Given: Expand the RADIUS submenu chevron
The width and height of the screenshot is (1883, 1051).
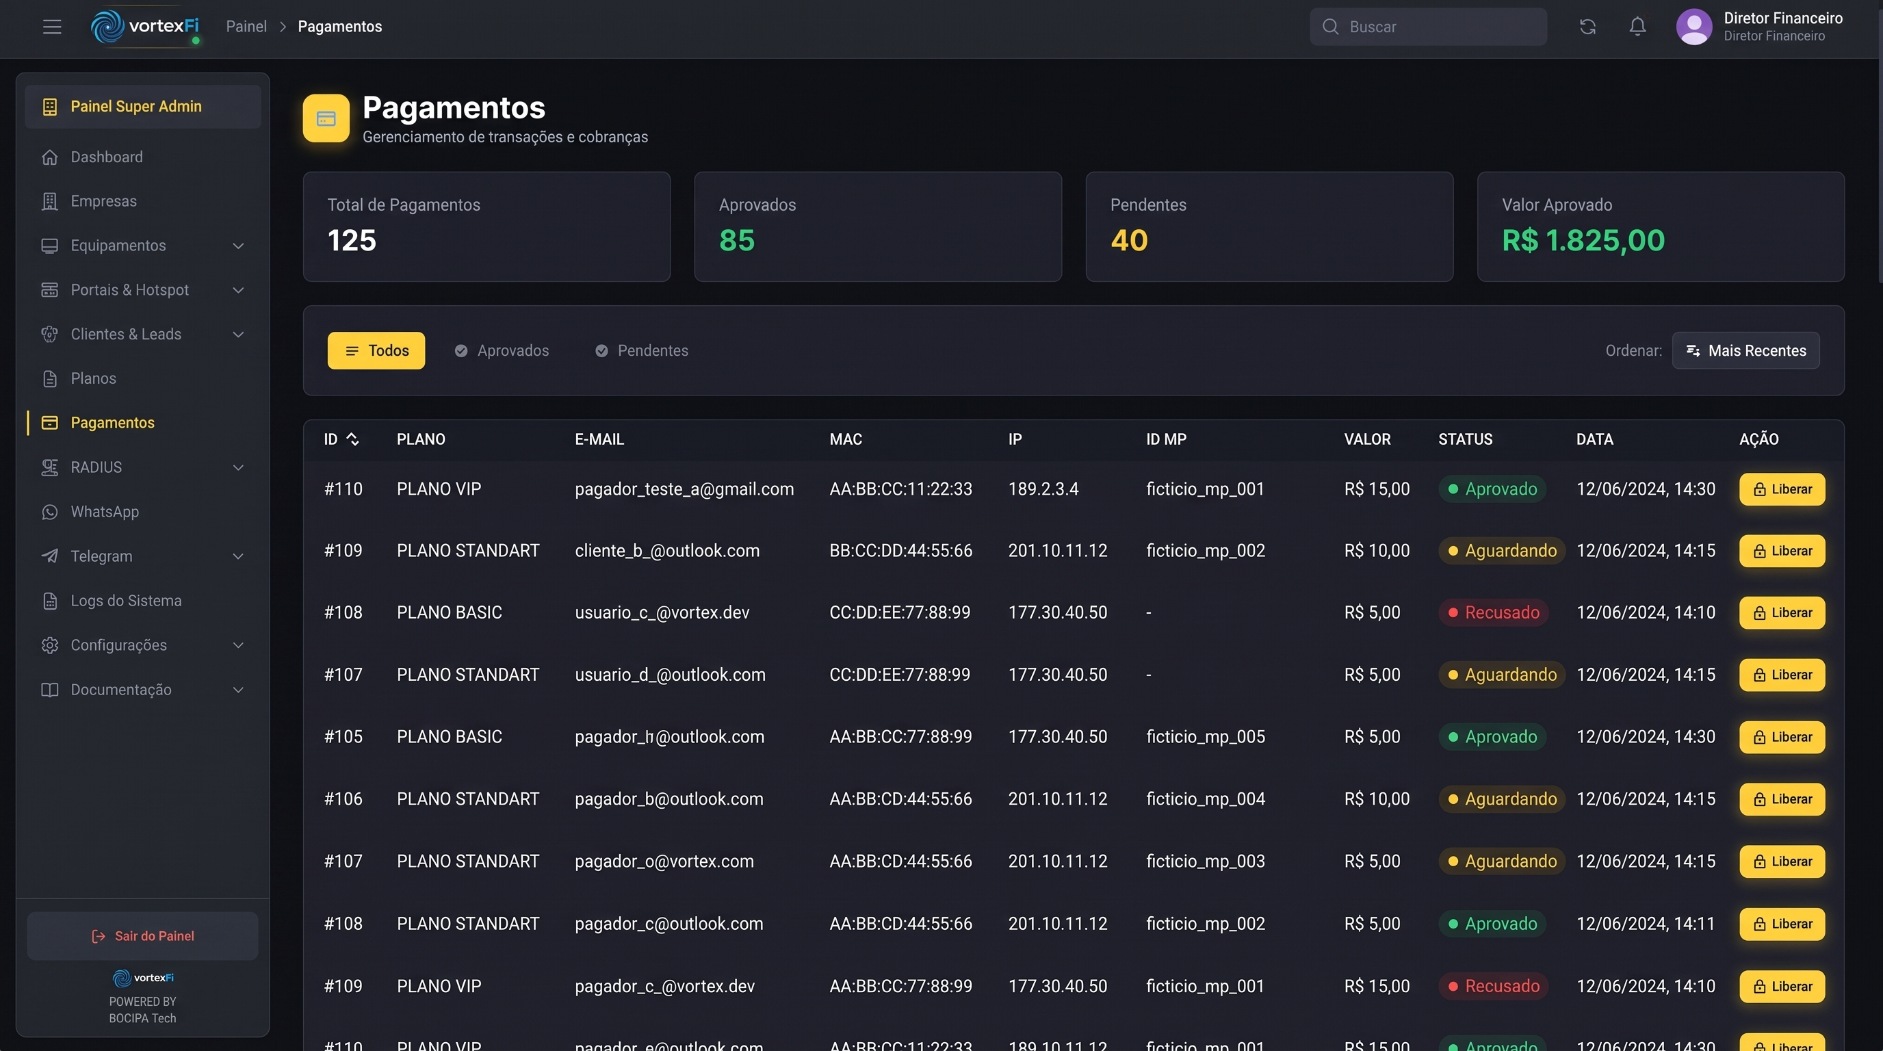Looking at the screenshot, I should click(238, 468).
